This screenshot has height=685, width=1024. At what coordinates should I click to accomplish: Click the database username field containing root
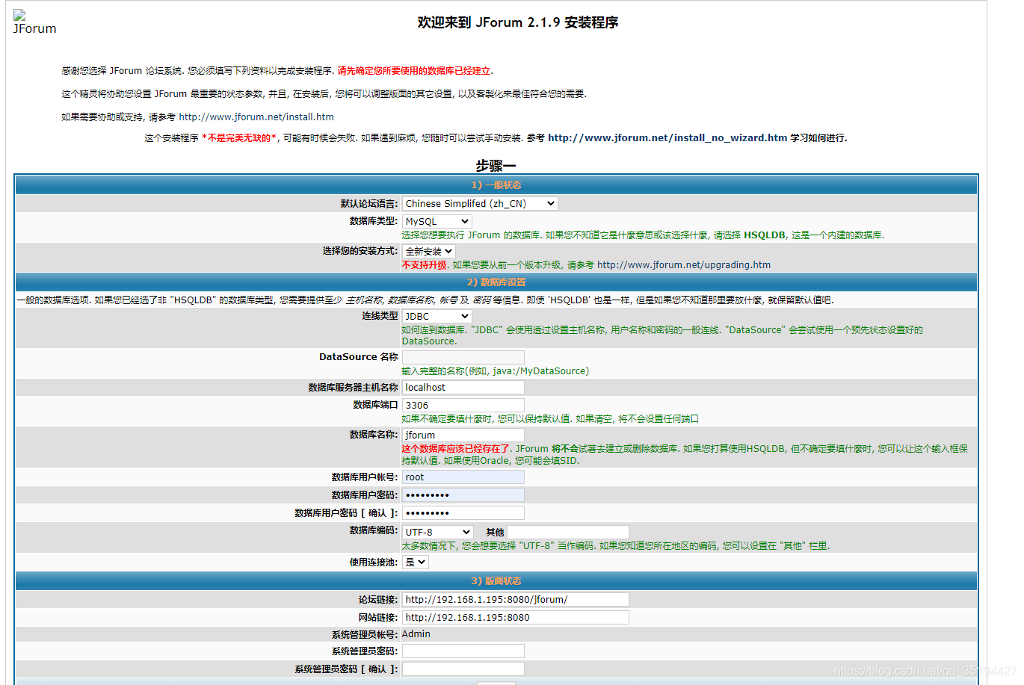463,477
